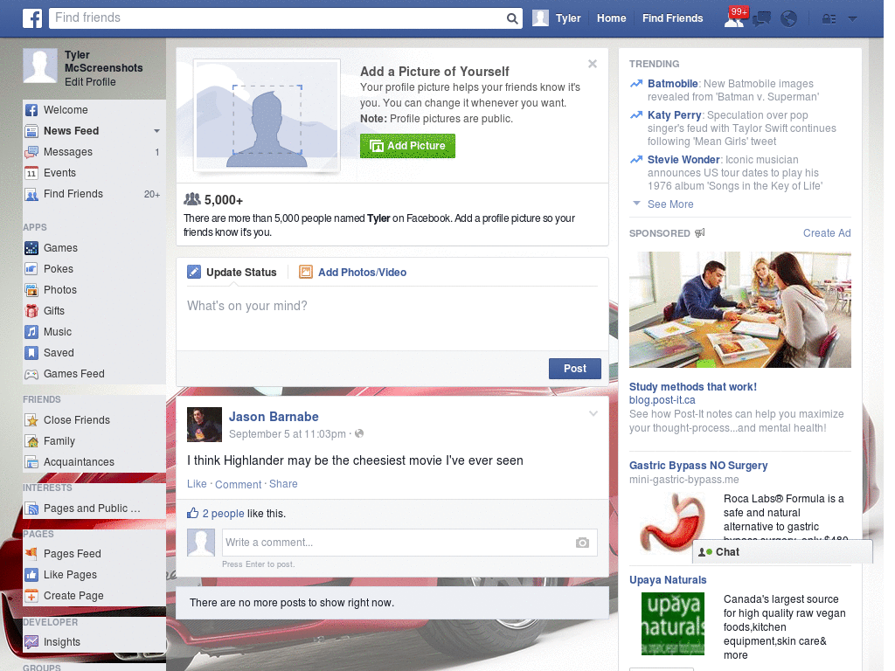Open friend requests icon with 99+ badge

click(734, 18)
